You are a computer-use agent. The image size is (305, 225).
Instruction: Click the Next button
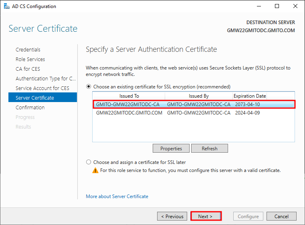pos(206,216)
